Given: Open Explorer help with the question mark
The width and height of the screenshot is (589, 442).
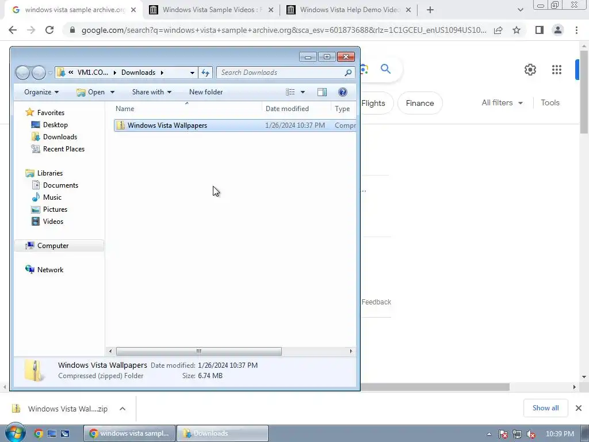Looking at the screenshot, I should point(343,92).
